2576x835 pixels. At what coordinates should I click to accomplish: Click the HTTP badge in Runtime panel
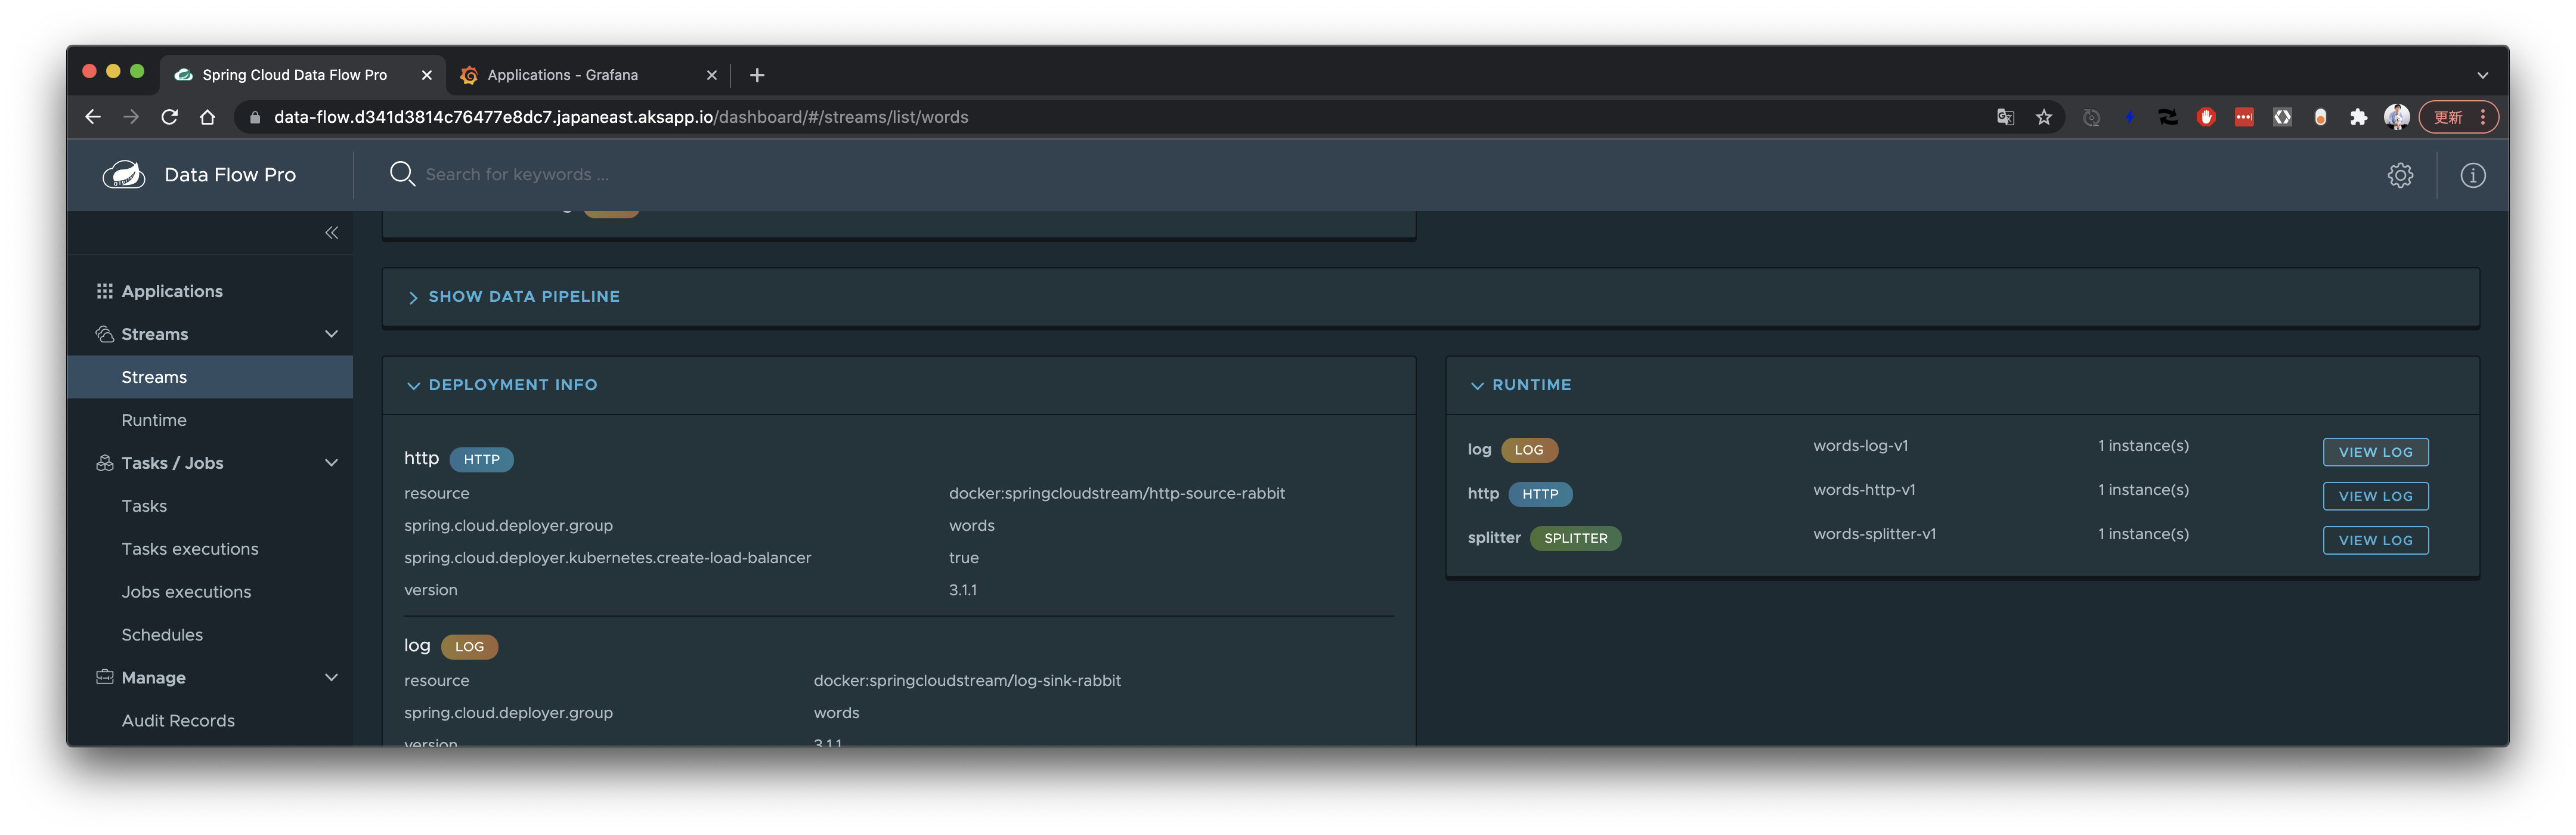click(1540, 494)
